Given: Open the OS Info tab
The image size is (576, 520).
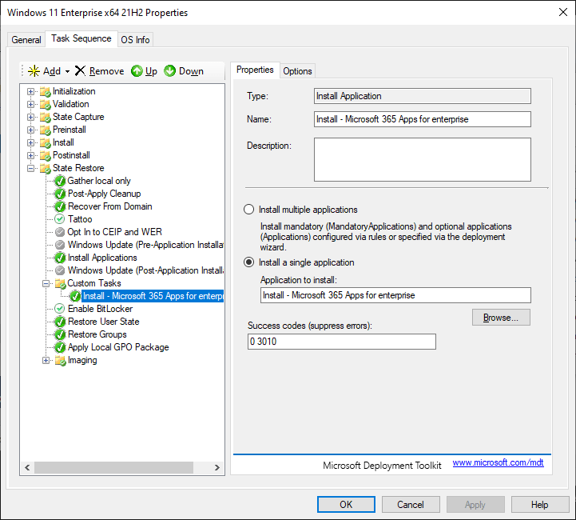Looking at the screenshot, I should coord(135,40).
